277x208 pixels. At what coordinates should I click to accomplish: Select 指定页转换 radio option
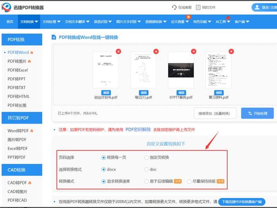146,157
